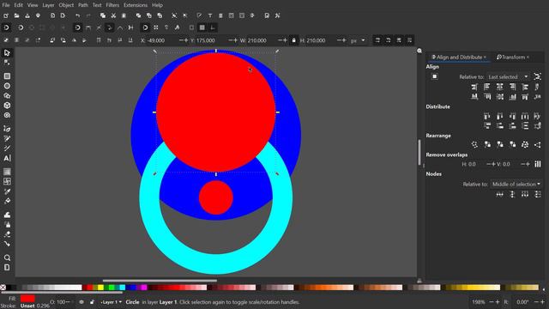Viewport: 549px width, 309px height.
Task: Activate the Zoom tool in toolbox
Action: [7, 257]
